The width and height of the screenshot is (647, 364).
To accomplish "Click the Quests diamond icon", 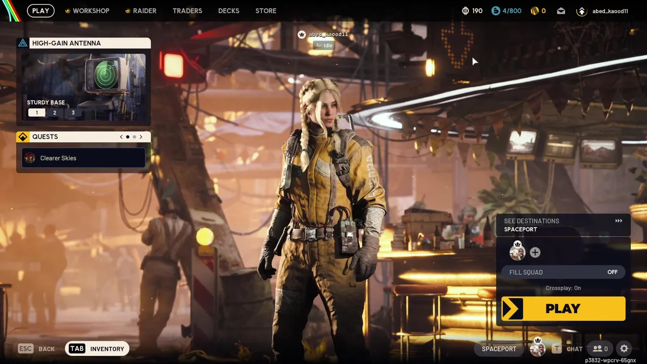I will click(x=23, y=137).
